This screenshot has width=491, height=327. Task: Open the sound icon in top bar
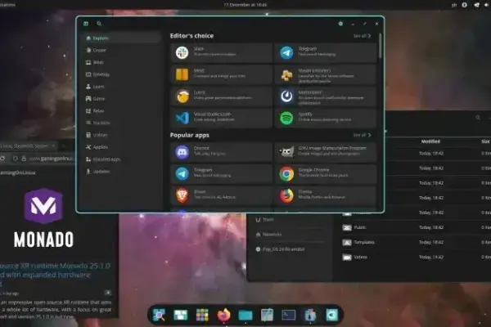point(488,5)
